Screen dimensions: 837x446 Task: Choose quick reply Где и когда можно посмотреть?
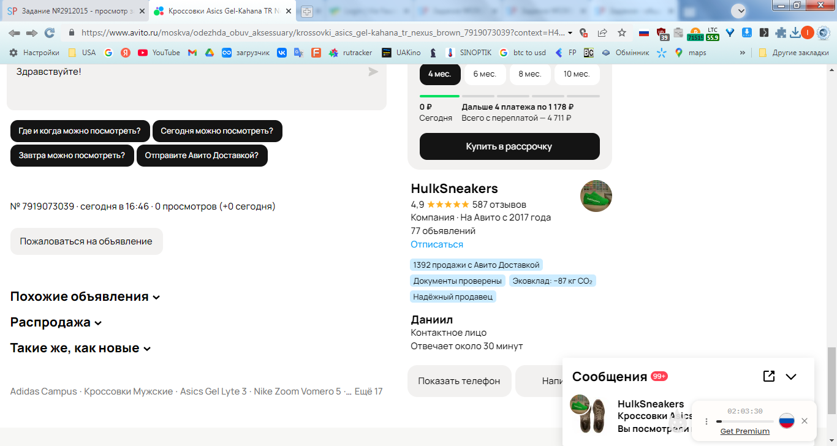pyautogui.click(x=80, y=130)
